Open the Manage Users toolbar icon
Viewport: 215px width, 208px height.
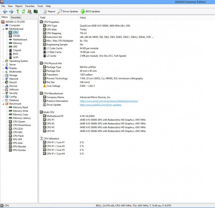click(30, 12)
